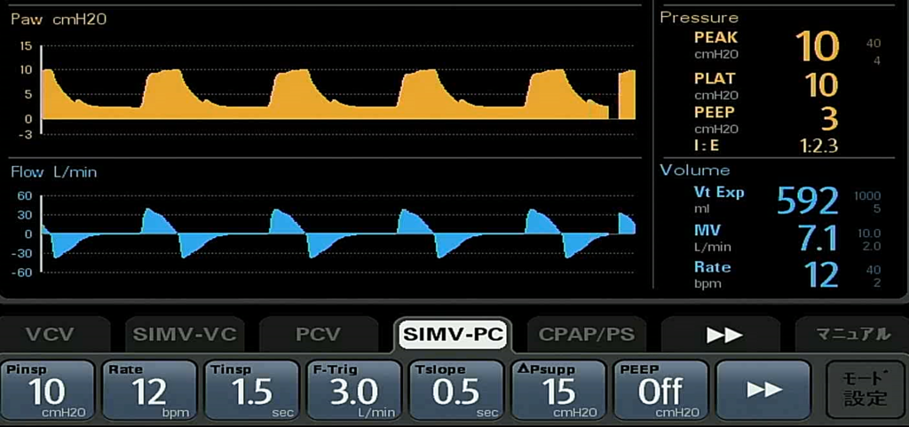Screen dimensions: 909x427
Task: Toggle the PEEP Off setting button
Action: point(660,389)
